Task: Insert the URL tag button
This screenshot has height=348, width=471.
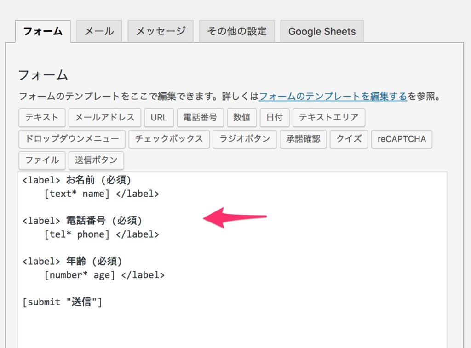Action: point(159,117)
